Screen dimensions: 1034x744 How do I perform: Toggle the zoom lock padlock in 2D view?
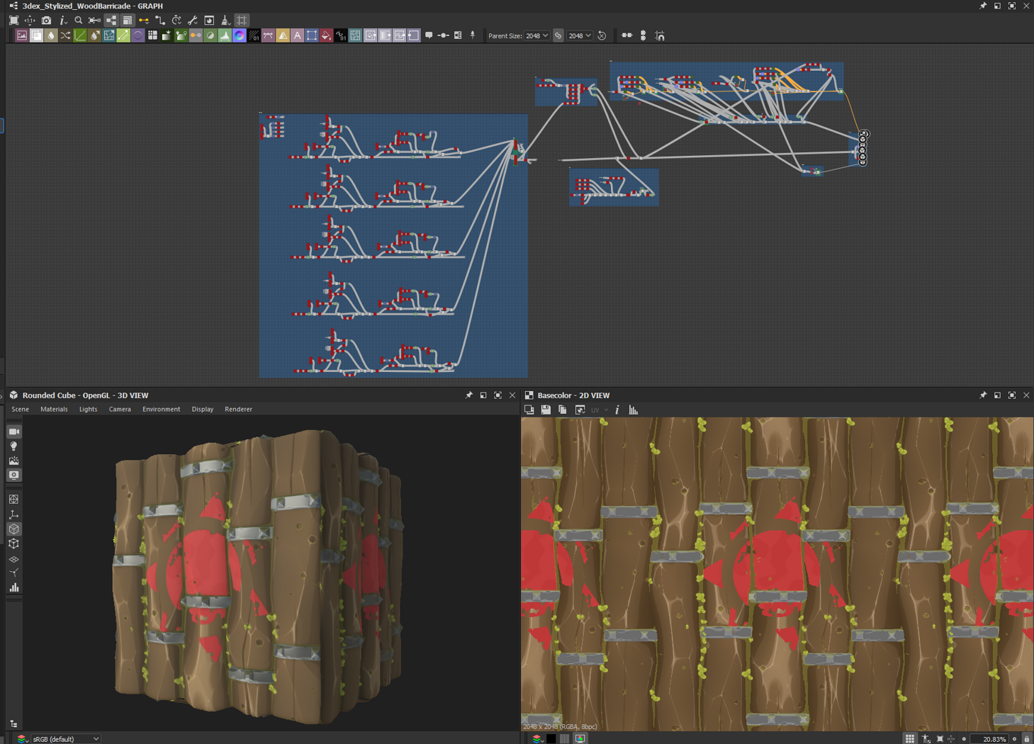[1026, 739]
